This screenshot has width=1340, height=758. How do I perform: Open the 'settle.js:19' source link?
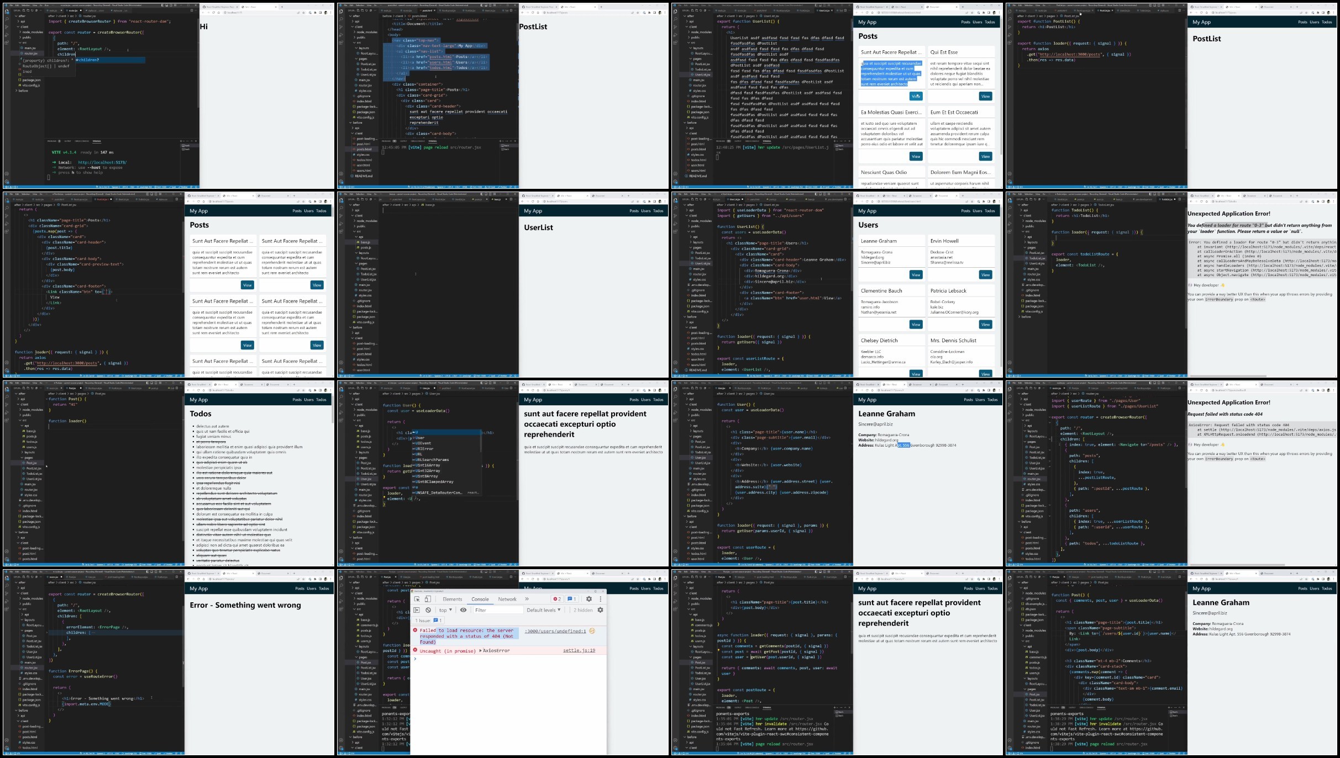tap(579, 650)
